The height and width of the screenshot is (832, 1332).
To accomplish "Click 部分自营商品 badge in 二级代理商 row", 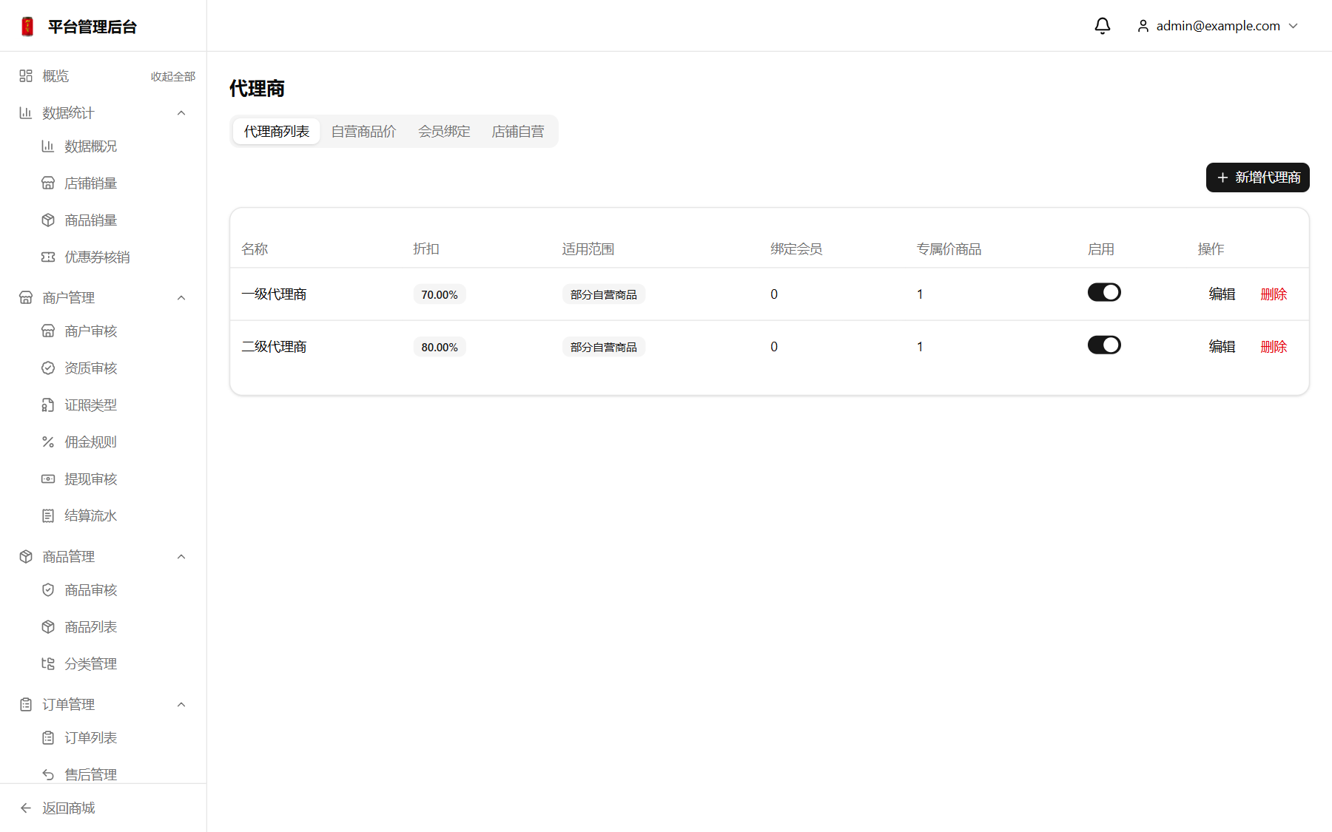I will (604, 347).
